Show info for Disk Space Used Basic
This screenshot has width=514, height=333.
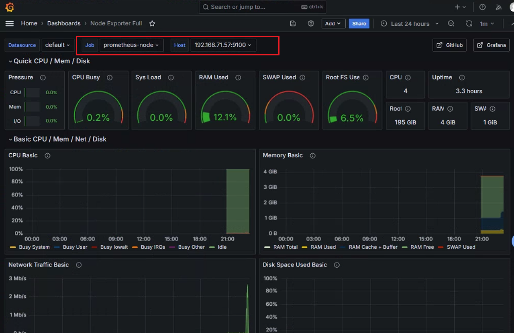coord(337,265)
